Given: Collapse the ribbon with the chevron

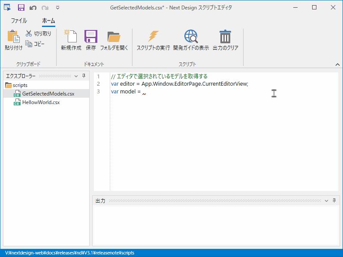Looking at the screenshot, I should 337,65.
